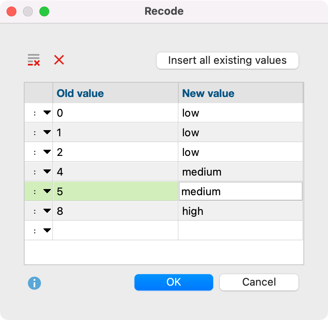Open operator dropdown in the empty row
Image resolution: width=328 pixels, height=320 pixels.
[47, 230]
